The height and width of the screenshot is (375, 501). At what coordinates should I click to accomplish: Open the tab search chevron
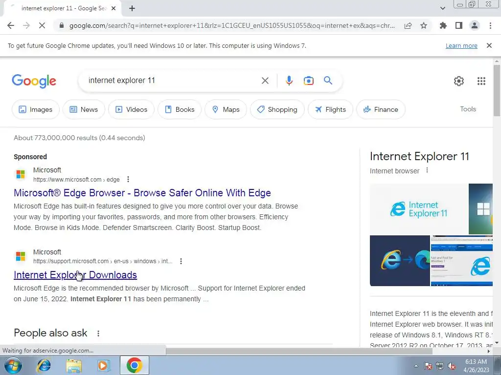442,8
